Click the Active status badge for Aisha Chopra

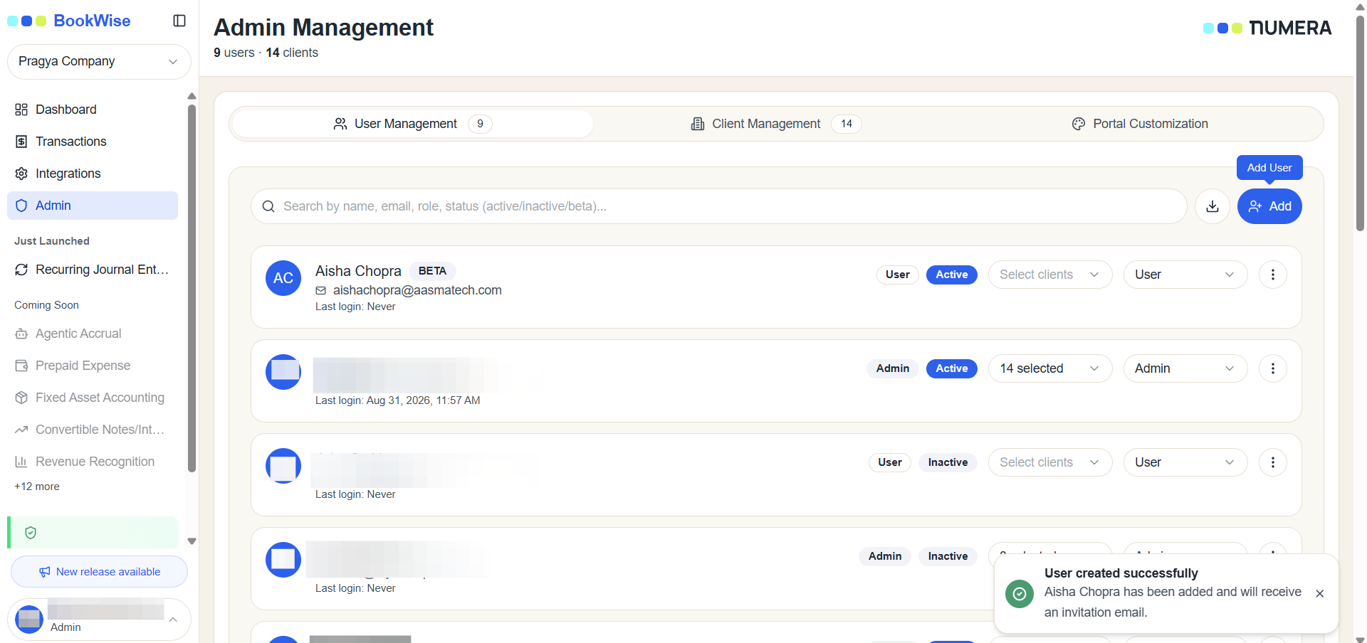pos(952,275)
